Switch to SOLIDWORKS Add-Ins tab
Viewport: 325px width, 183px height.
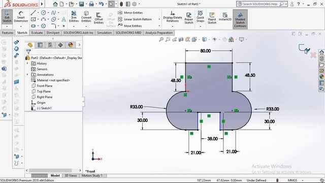pyautogui.click(x=78, y=33)
